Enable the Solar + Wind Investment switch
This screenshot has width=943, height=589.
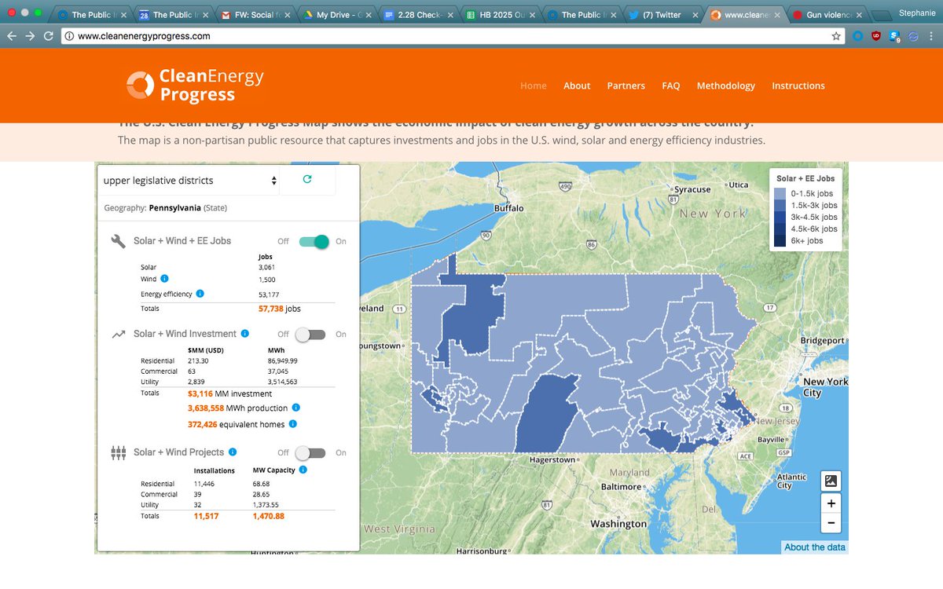pos(310,334)
